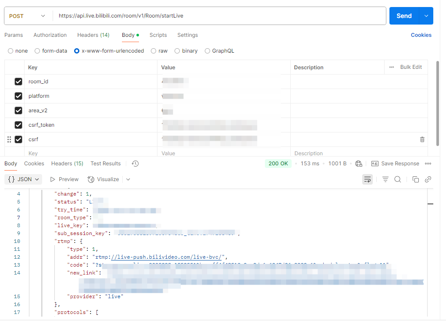The height and width of the screenshot is (321, 446).
Task: Send the request
Action: [x=404, y=16]
